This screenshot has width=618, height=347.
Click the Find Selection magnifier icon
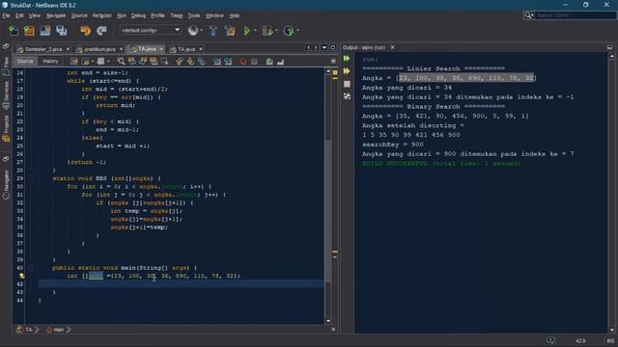[x=121, y=62]
